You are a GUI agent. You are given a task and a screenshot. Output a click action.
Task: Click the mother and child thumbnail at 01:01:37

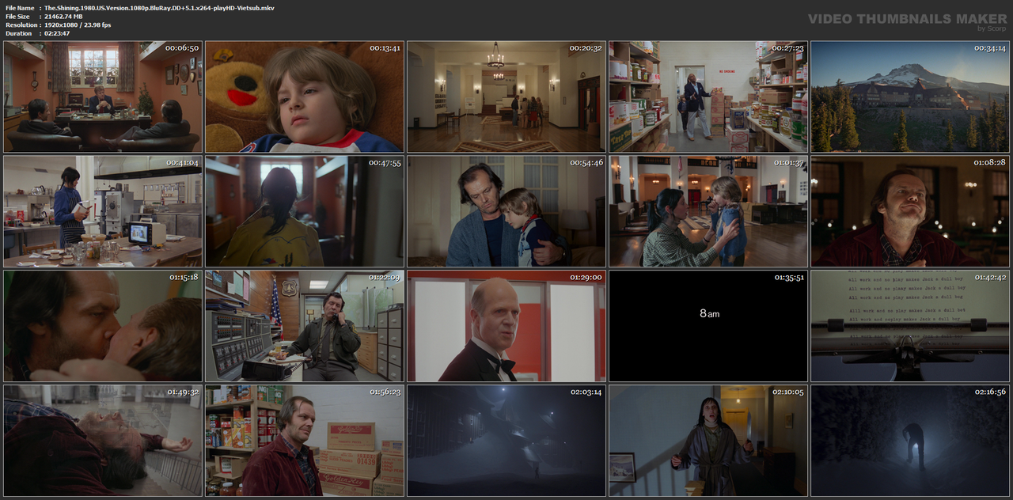tap(708, 211)
